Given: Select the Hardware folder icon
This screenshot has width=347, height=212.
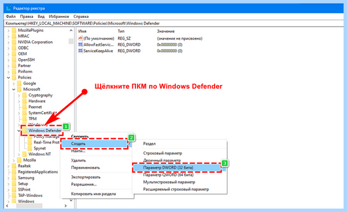Looking at the screenshot, I should (x=24, y=101).
